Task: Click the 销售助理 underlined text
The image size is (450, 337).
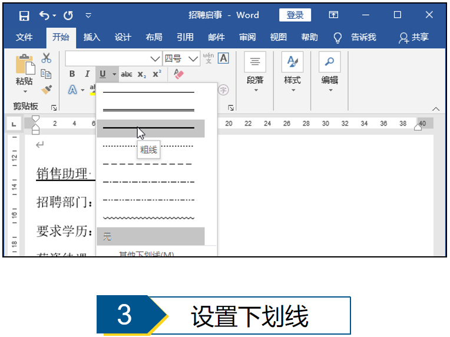Action: point(62,174)
